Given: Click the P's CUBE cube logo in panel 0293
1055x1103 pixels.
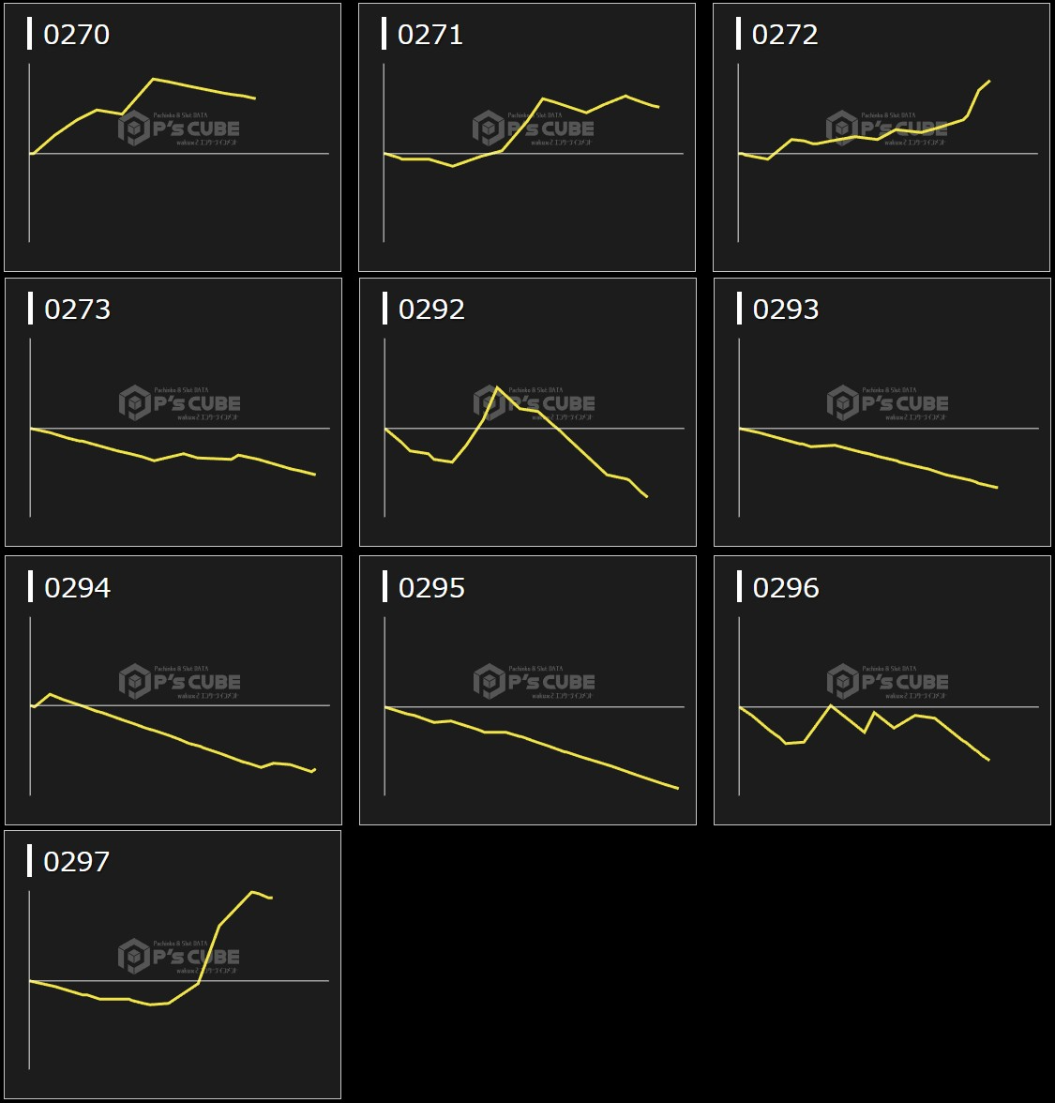Looking at the screenshot, I should [x=843, y=403].
